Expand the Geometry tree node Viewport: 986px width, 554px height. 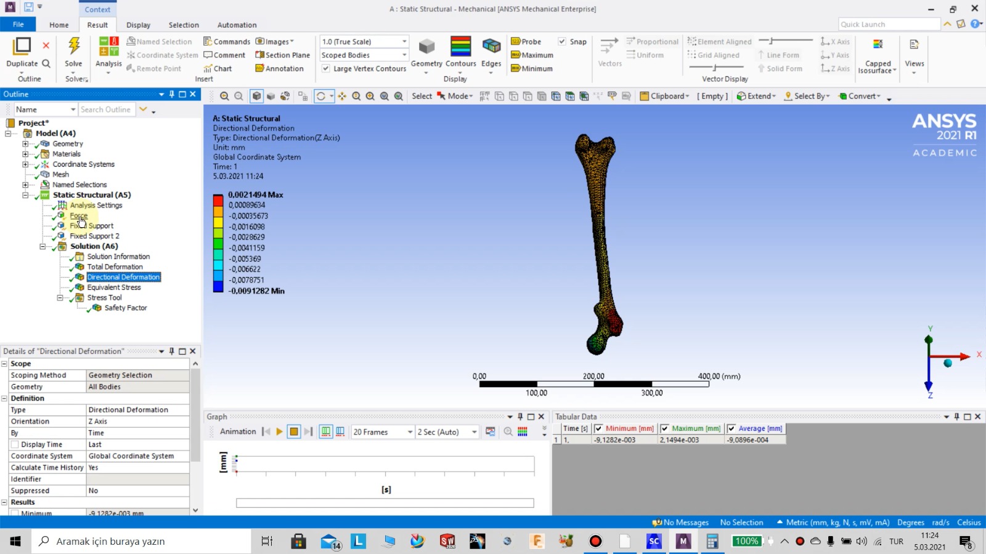[x=24, y=143]
